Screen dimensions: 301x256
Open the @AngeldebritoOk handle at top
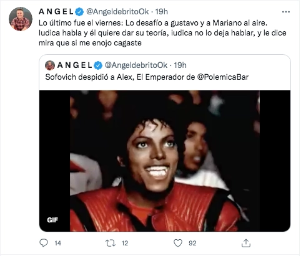117,12
